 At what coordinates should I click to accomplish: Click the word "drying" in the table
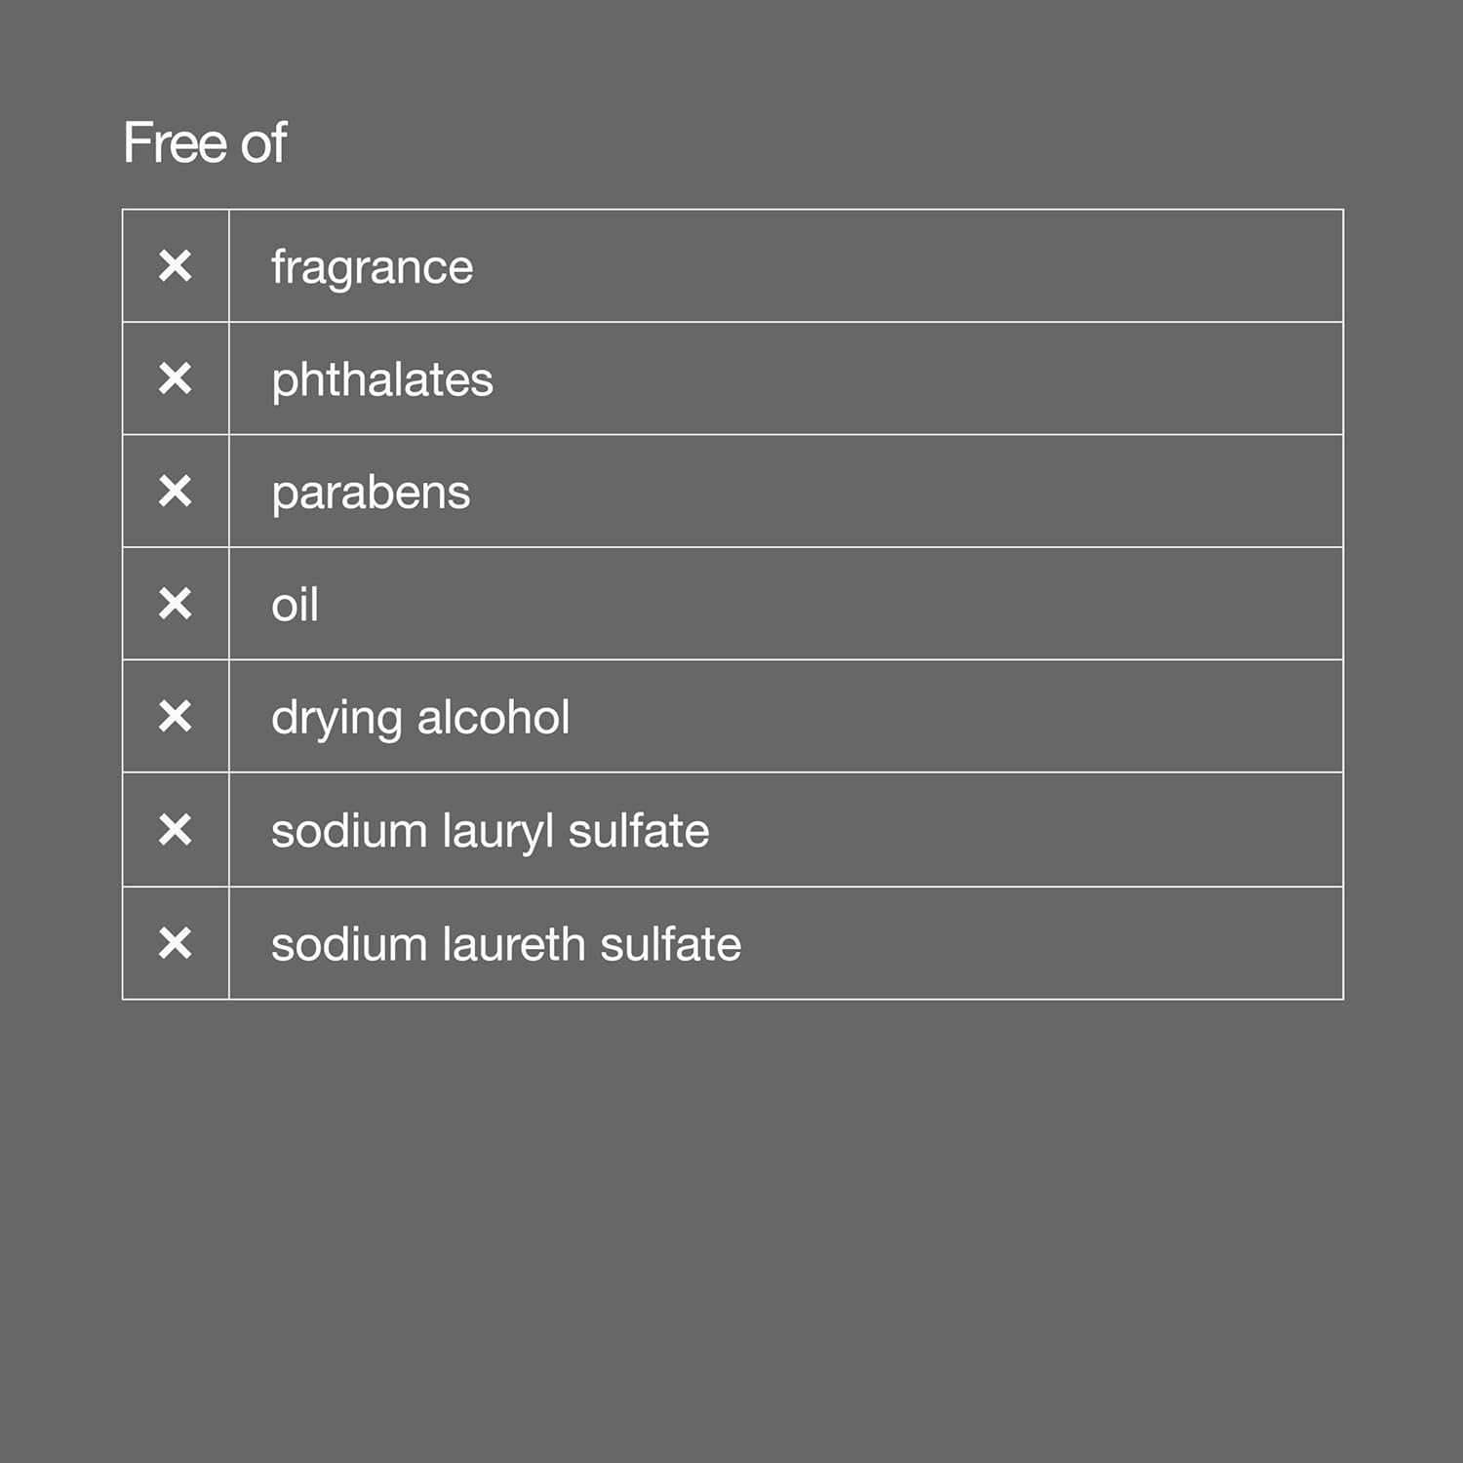point(336,719)
